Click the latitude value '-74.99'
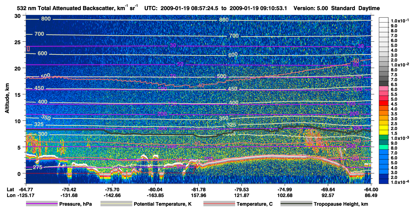Viewport: 412px width, 211px height. click(x=285, y=189)
